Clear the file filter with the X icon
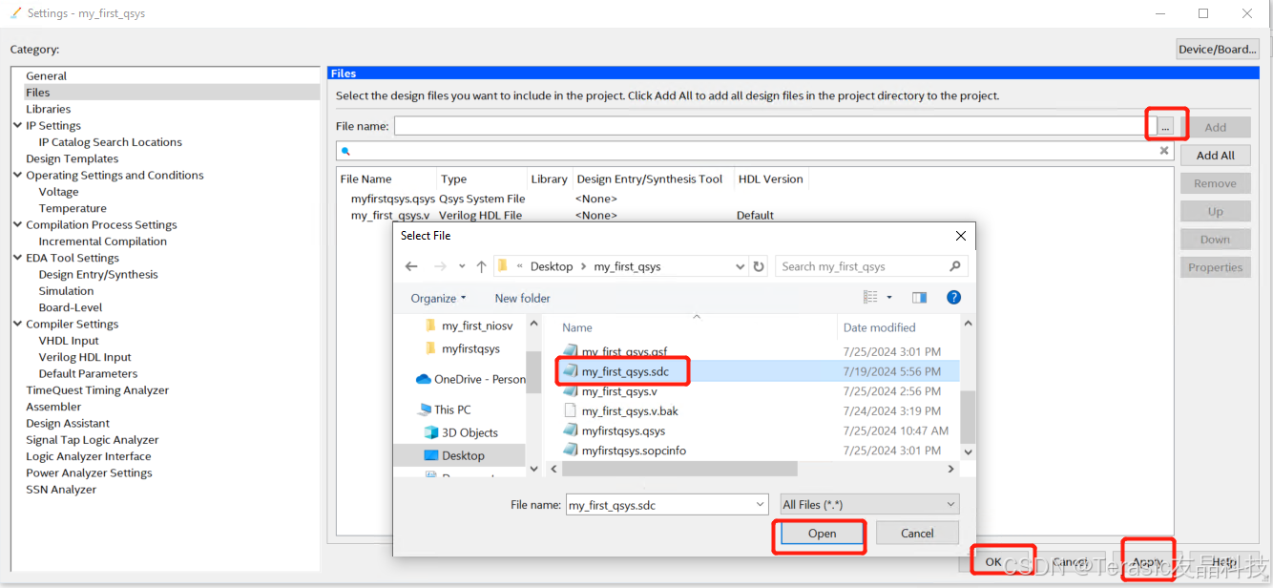 click(x=1164, y=151)
